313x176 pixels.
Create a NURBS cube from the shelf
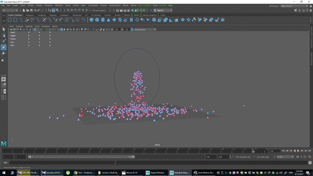(97, 20)
